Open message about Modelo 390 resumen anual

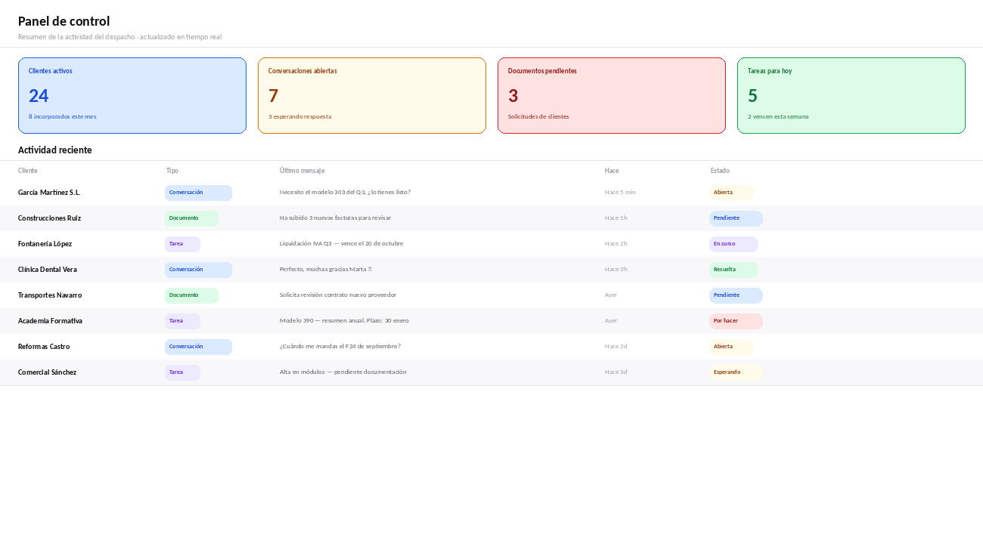click(344, 321)
